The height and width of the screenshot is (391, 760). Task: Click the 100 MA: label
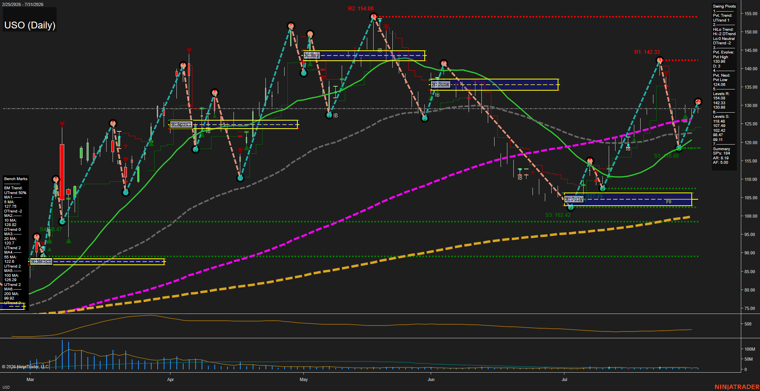coord(12,276)
